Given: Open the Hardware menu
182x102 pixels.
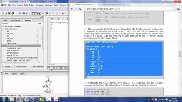Looking at the screenshot, I should 49,5.
